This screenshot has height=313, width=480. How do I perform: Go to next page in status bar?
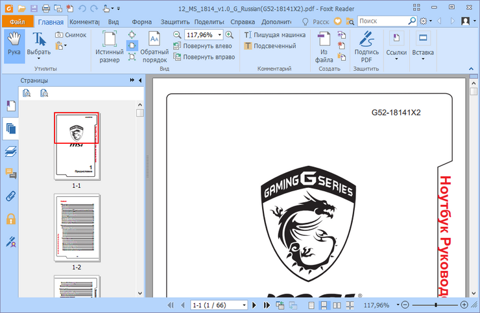[254, 305]
